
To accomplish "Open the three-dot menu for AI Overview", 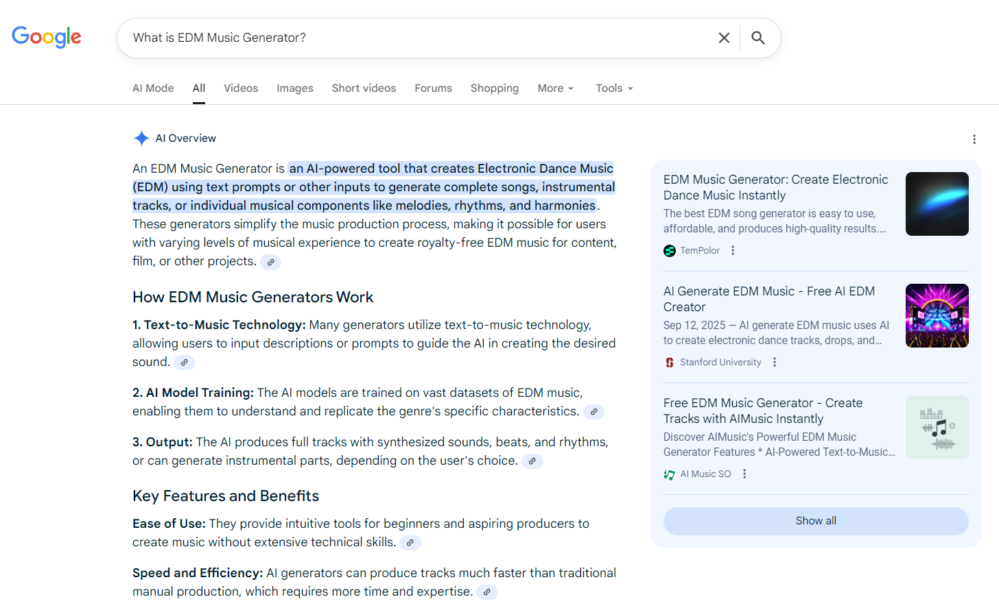I will (x=974, y=138).
